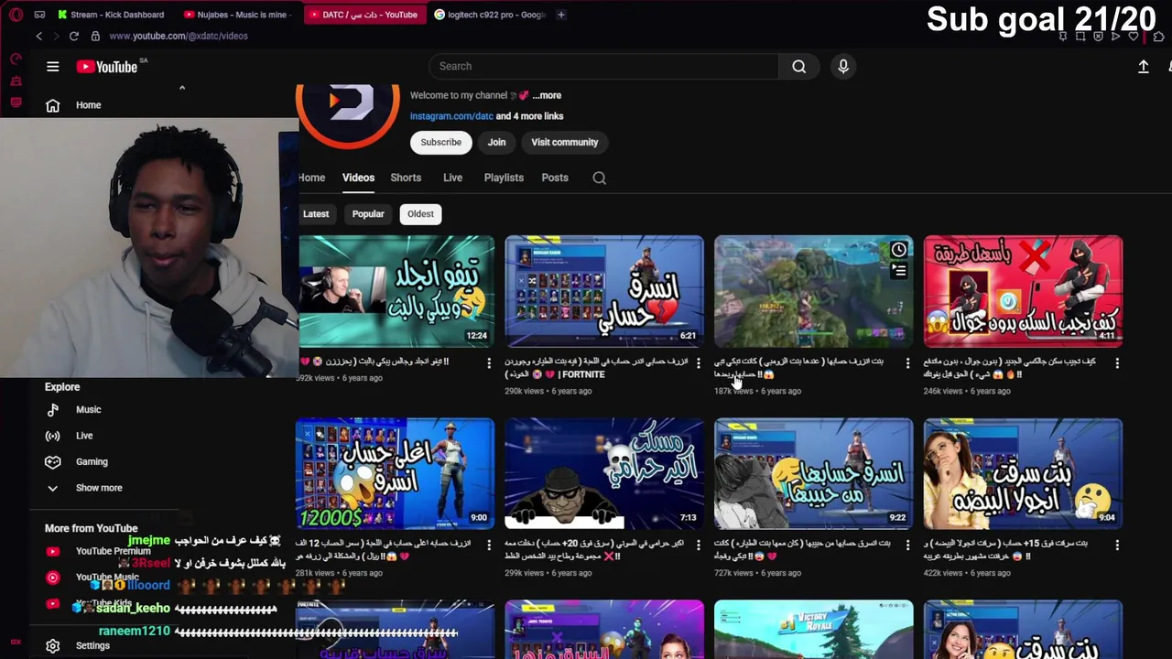Click the YouTube logo

pyautogui.click(x=107, y=66)
